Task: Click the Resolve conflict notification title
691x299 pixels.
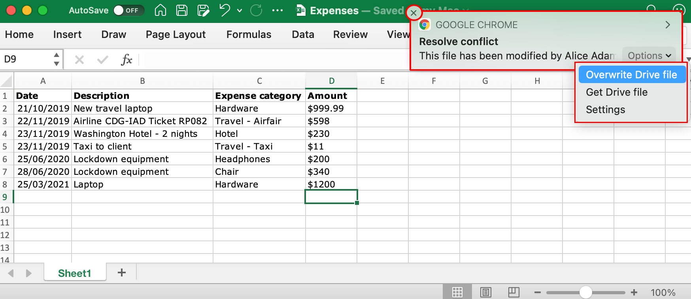Action: pos(459,42)
